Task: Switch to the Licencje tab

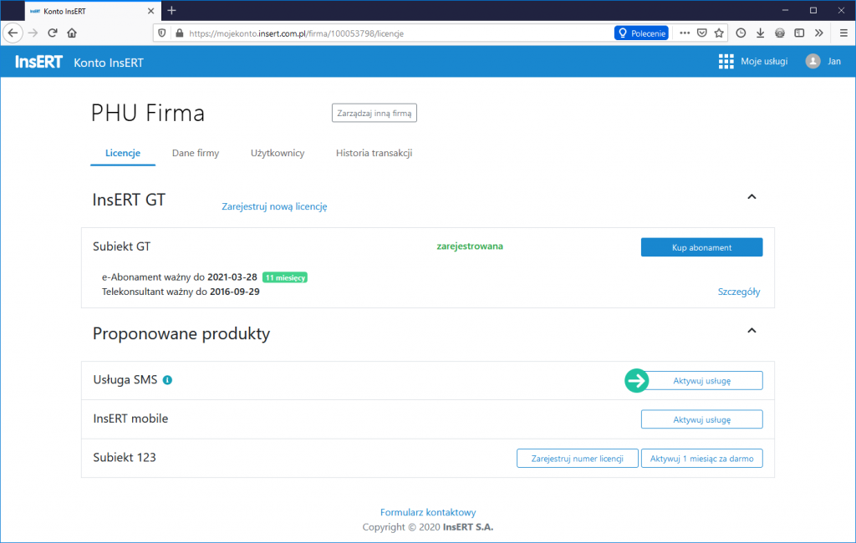Action: 123,153
